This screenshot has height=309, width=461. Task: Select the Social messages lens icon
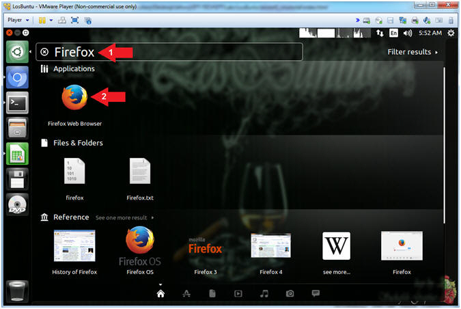[x=316, y=293]
